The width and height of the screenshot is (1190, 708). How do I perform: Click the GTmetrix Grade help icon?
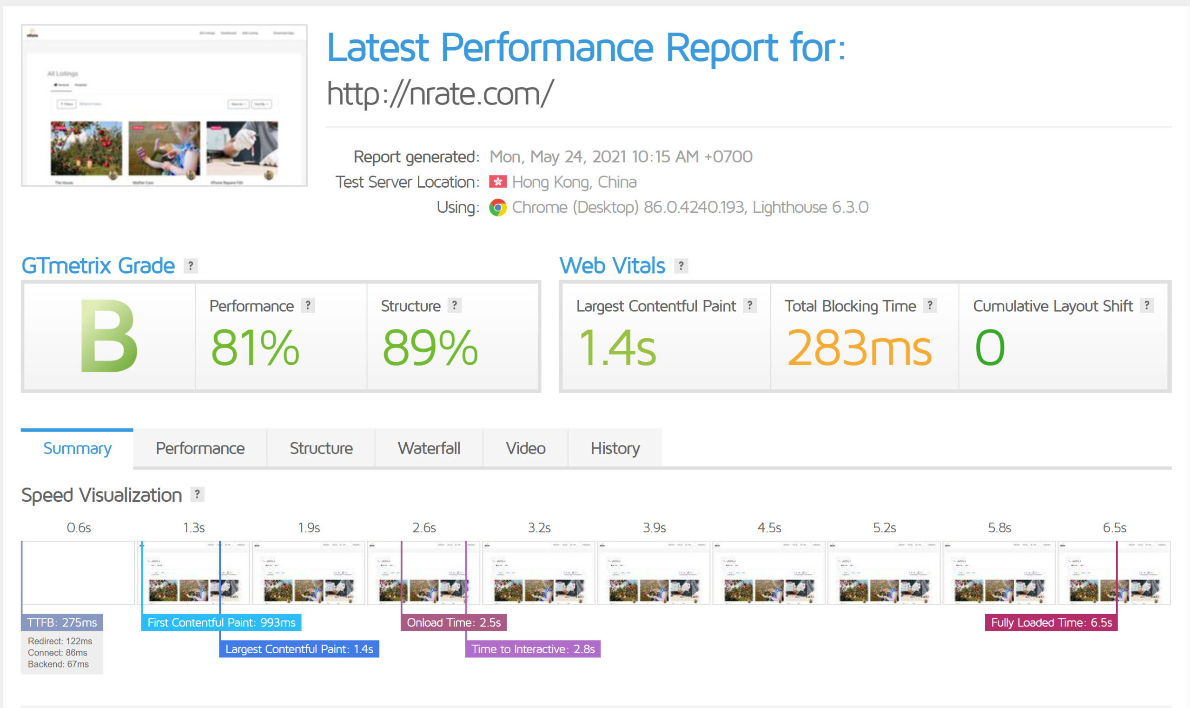tap(191, 266)
